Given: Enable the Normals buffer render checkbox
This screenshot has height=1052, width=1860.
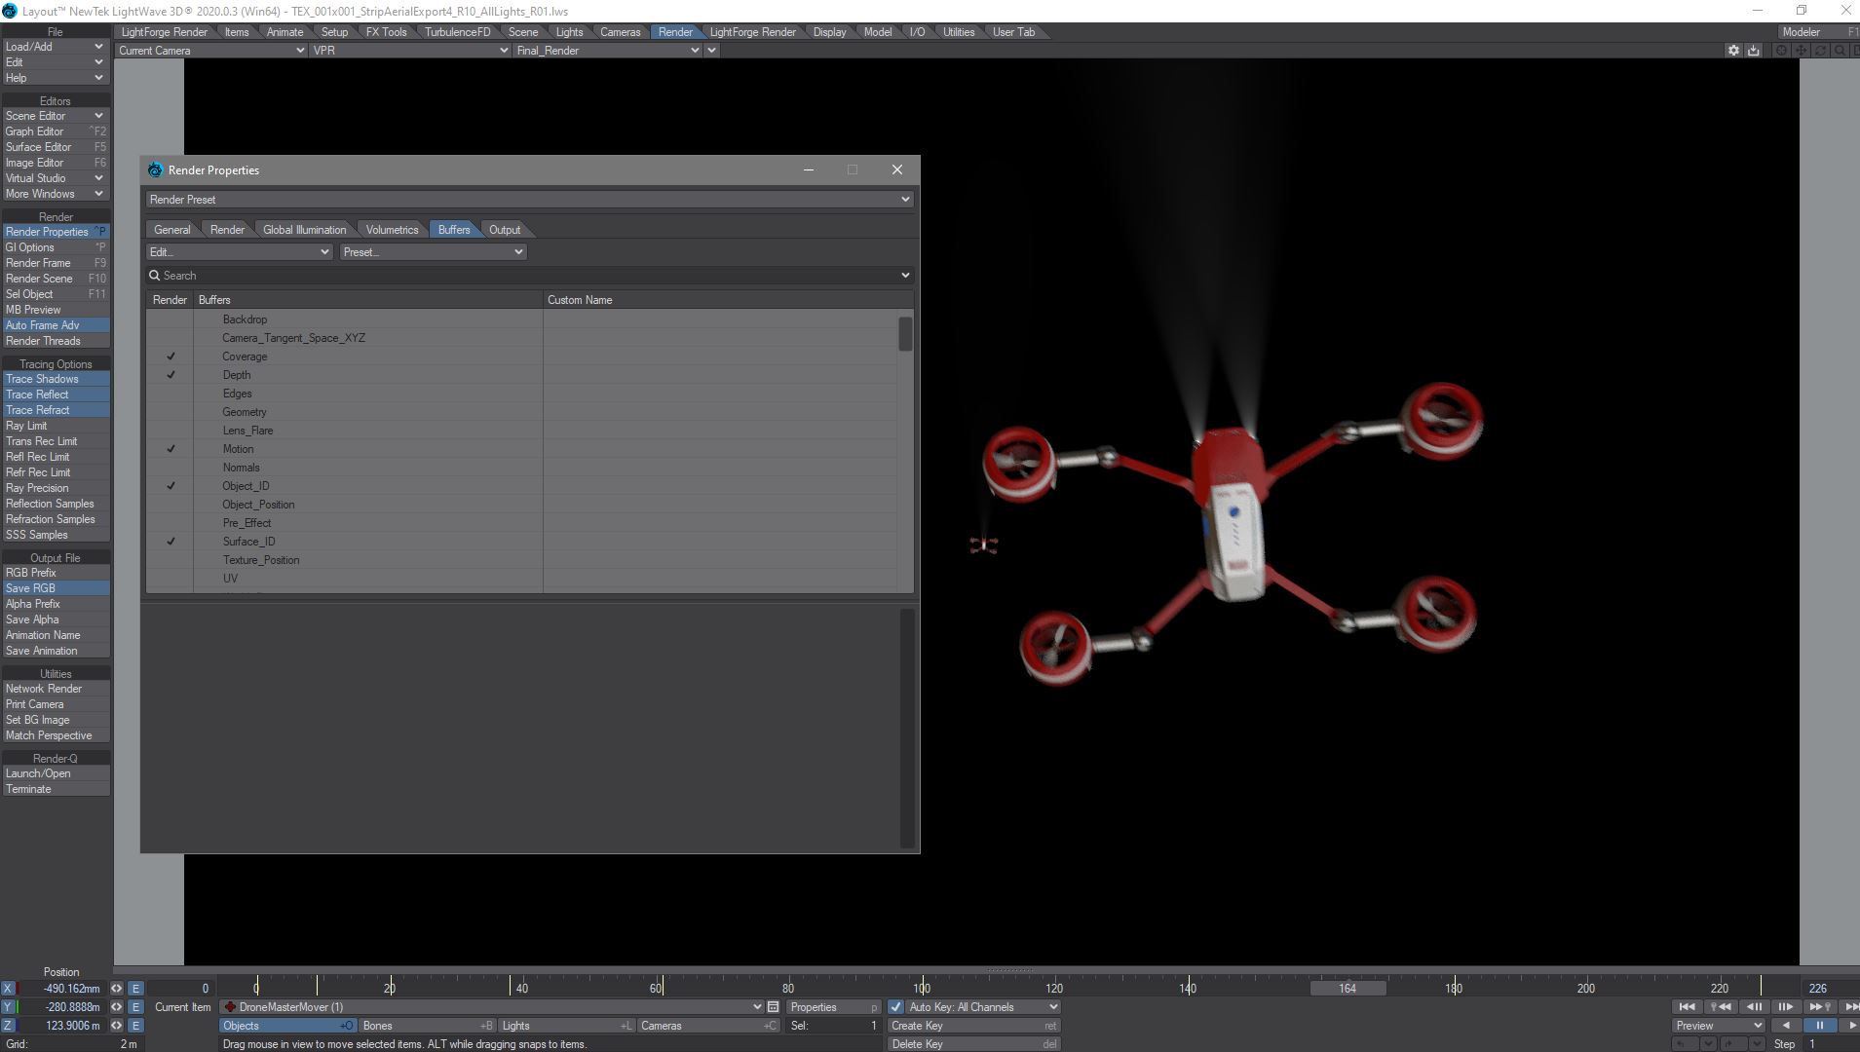Looking at the screenshot, I should click(171, 468).
